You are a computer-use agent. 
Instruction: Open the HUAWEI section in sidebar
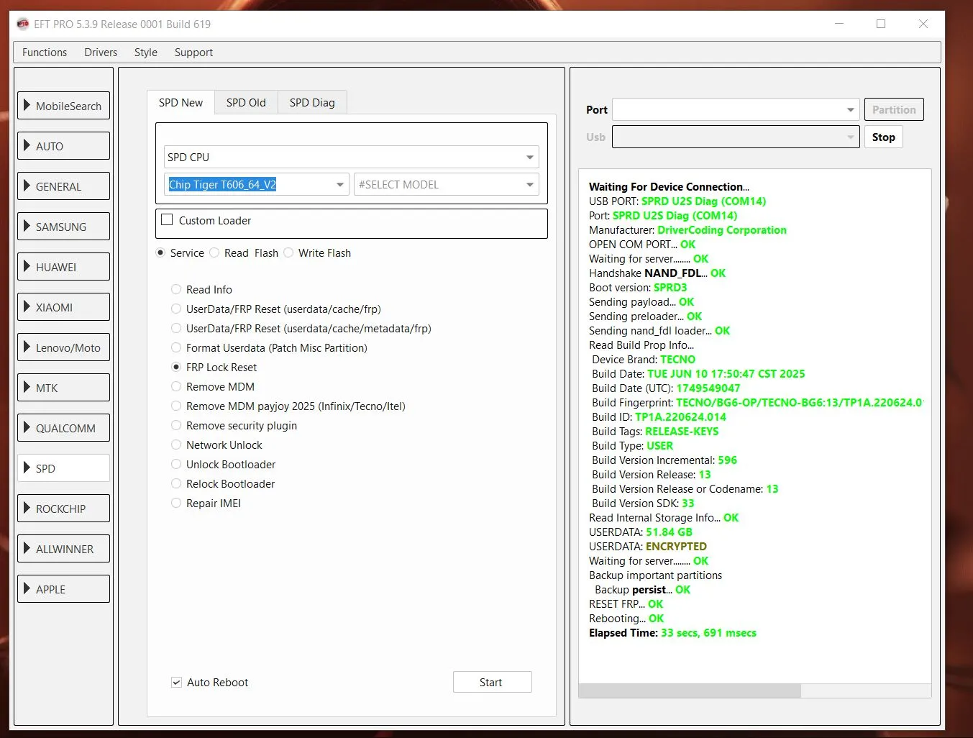[x=63, y=267]
